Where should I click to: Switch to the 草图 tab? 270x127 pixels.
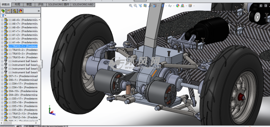29,5
